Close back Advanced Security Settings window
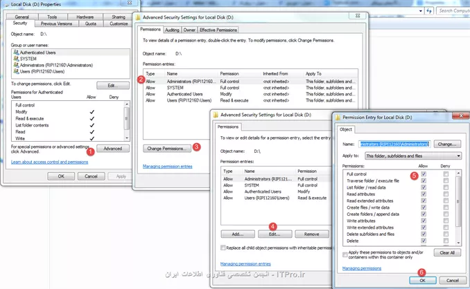This screenshot has height=289, width=470. click(x=358, y=16)
